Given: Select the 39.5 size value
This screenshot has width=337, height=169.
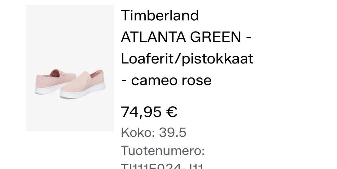Looking at the screenshot, I should (173, 133).
